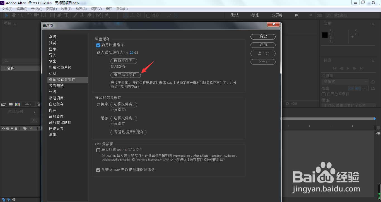Select the Roto Brush tool
381x202 pixels.
[x=98, y=15]
